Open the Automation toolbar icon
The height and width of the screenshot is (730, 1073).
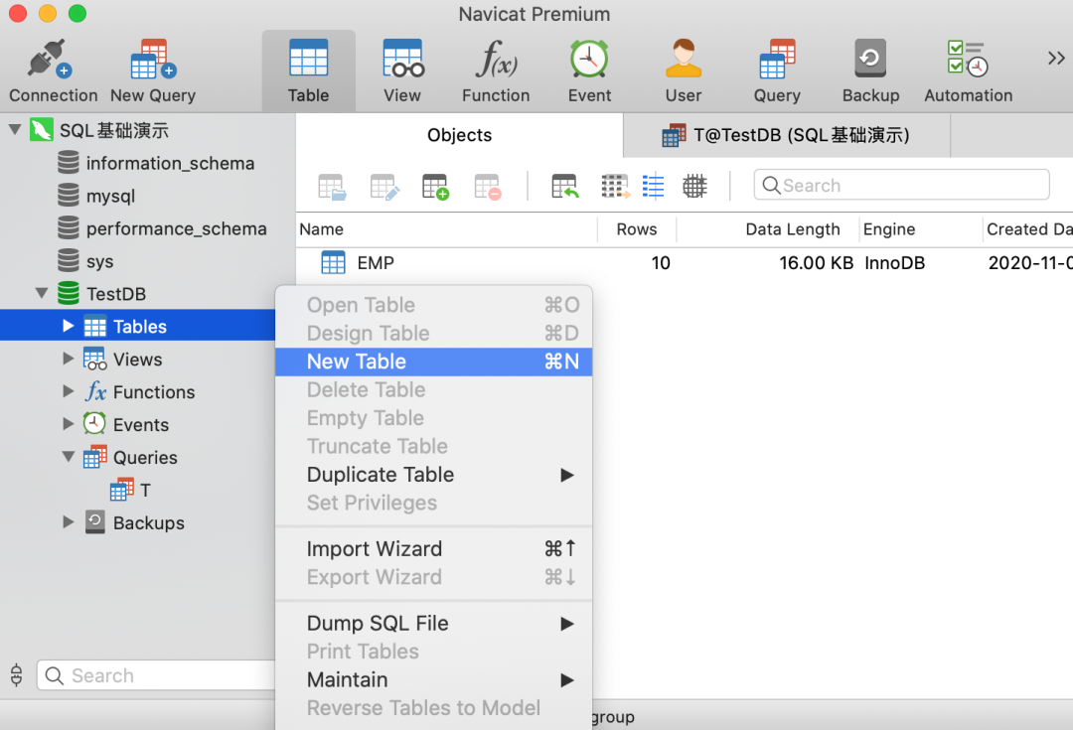coord(968,70)
